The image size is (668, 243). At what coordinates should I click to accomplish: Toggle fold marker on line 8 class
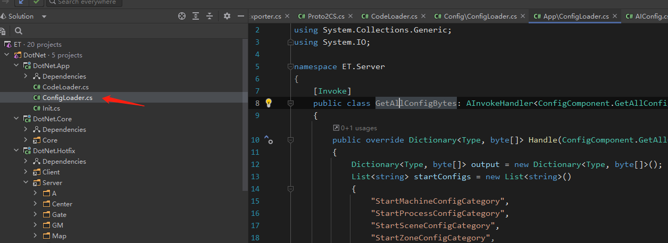(290, 103)
